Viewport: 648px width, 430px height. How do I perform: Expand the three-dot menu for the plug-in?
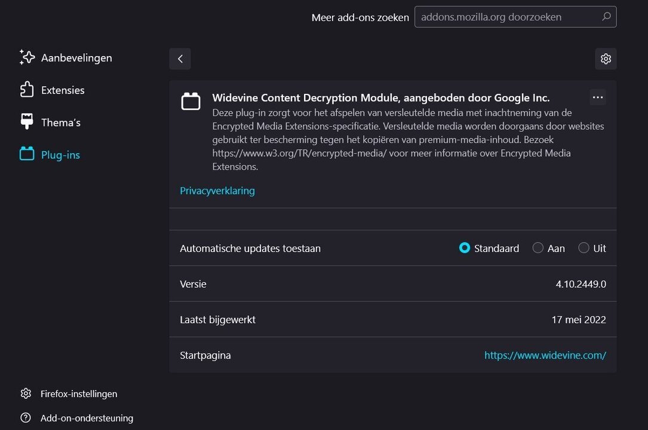tap(597, 97)
